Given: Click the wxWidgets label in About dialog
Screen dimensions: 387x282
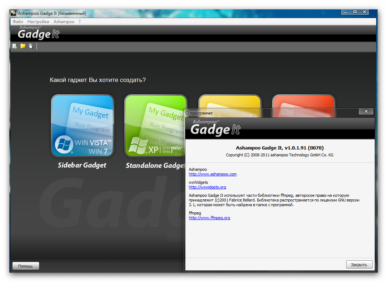Looking at the screenshot, I should click(x=198, y=183).
